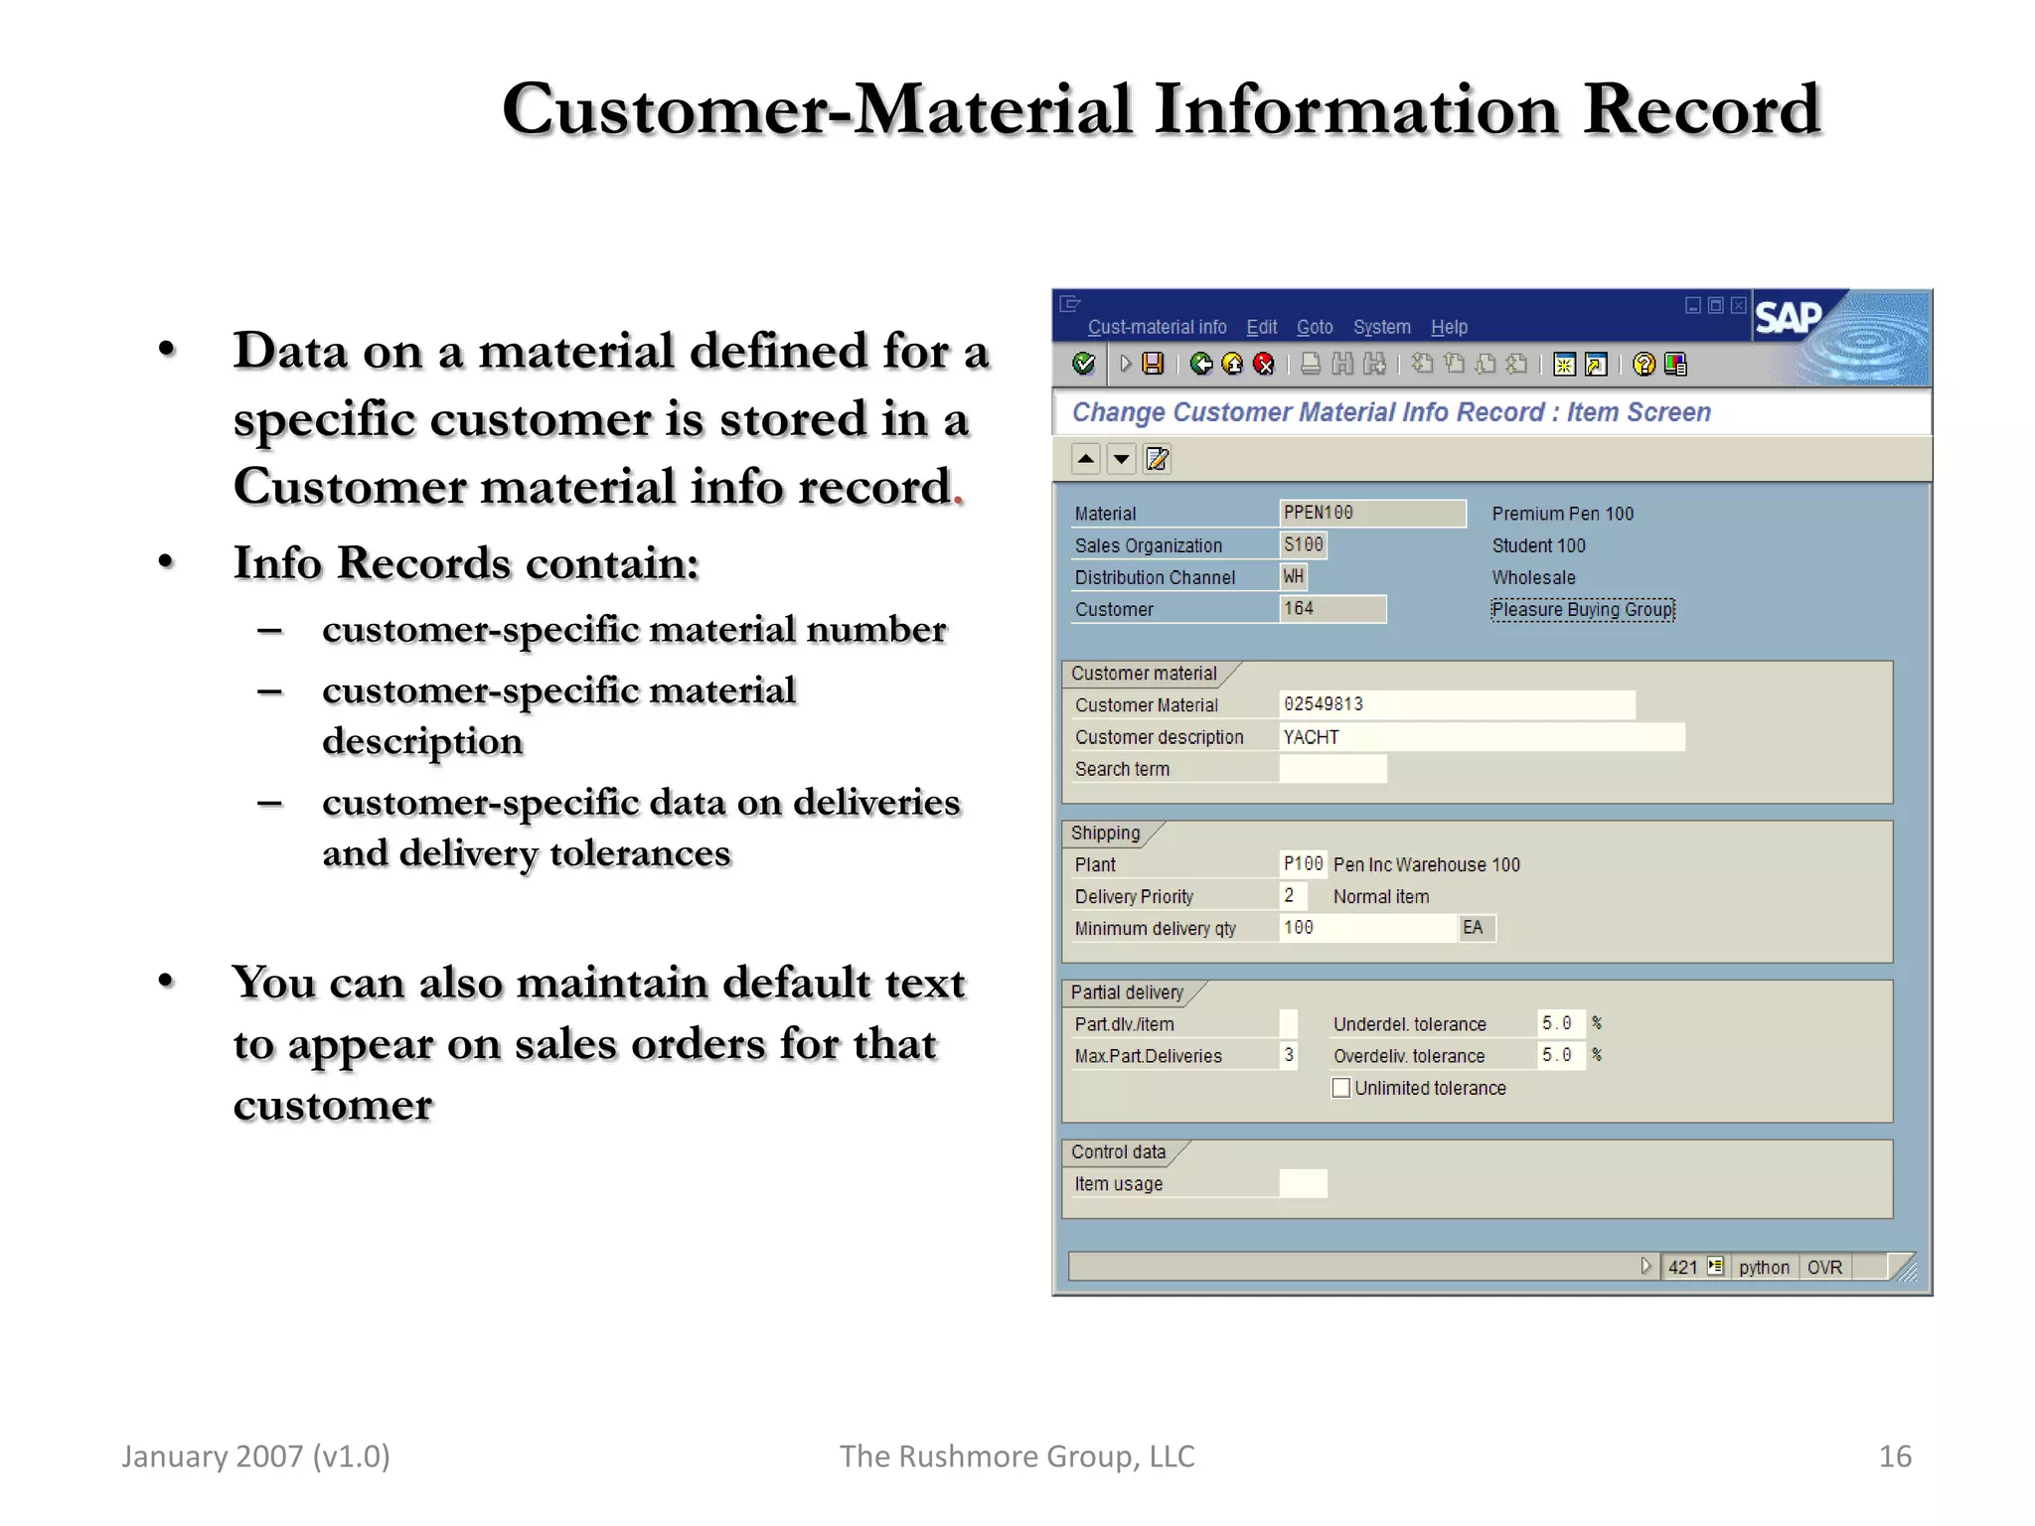Image resolution: width=2035 pixels, height=1526 pixels.
Task: Open the Help menu
Action: pos(1449,327)
